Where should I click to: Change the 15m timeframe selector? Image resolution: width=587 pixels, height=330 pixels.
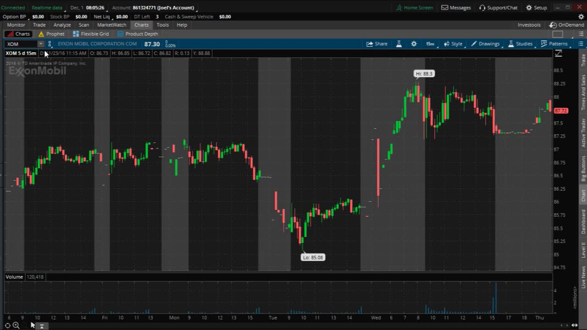(x=430, y=44)
